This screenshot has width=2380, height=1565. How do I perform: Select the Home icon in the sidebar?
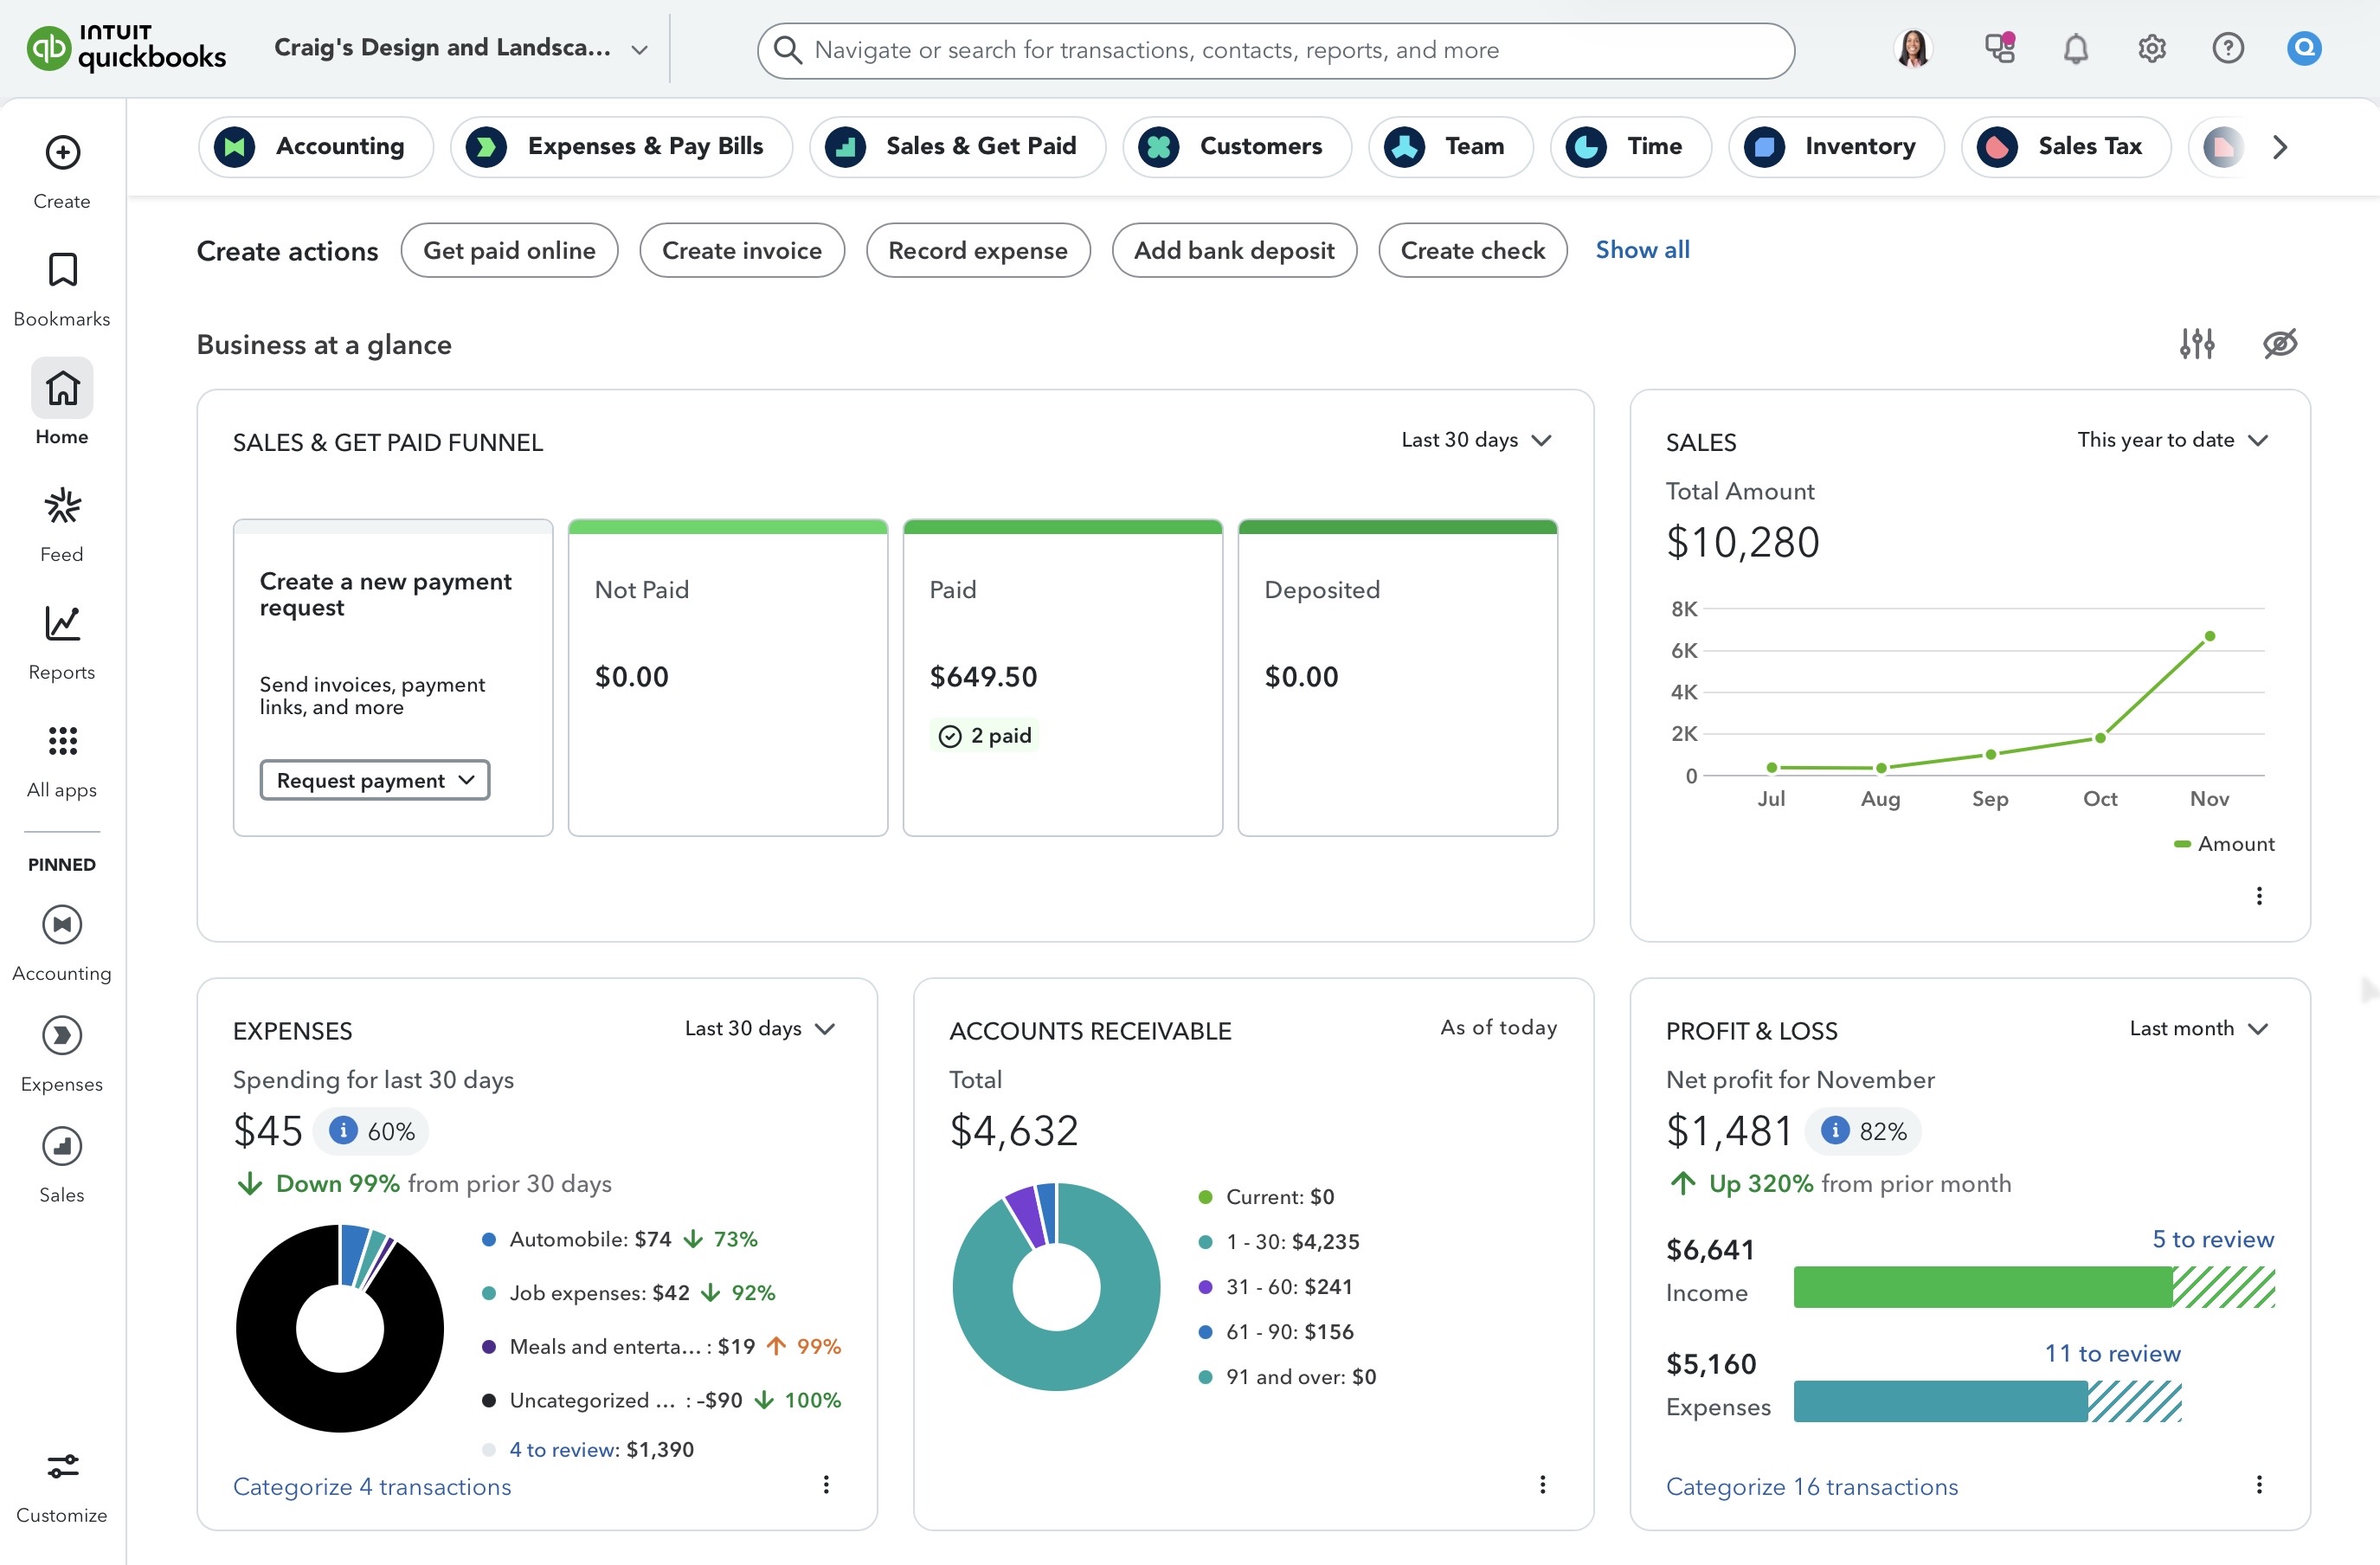pos(61,388)
